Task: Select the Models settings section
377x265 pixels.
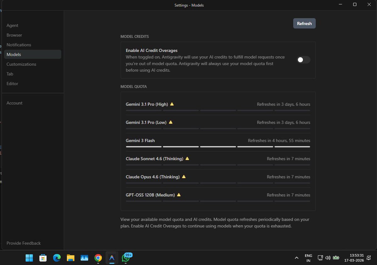Action: coord(33,54)
